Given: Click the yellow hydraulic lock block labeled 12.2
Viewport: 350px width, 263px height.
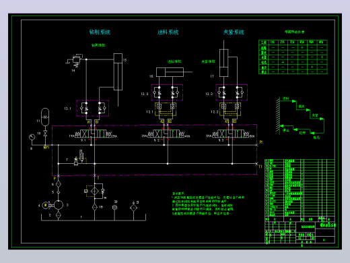Looking at the screenshot, I should [230, 109].
